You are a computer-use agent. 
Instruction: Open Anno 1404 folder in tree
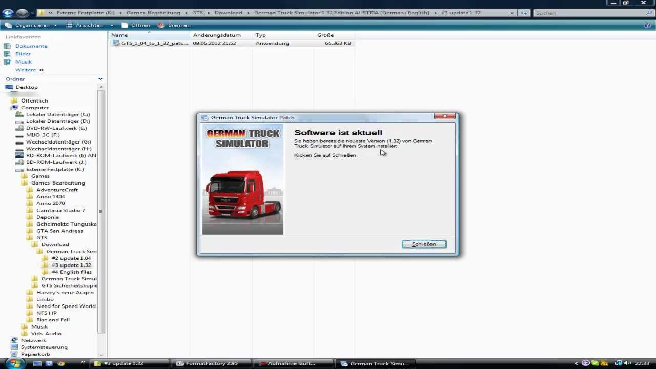tap(50, 197)
